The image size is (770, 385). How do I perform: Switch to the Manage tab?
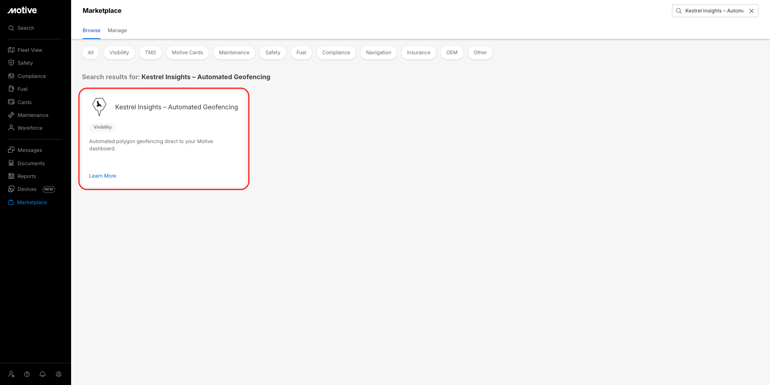117,31
